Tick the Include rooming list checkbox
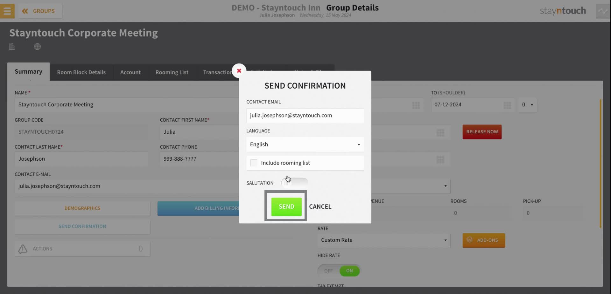 click(x=254, y=163)
